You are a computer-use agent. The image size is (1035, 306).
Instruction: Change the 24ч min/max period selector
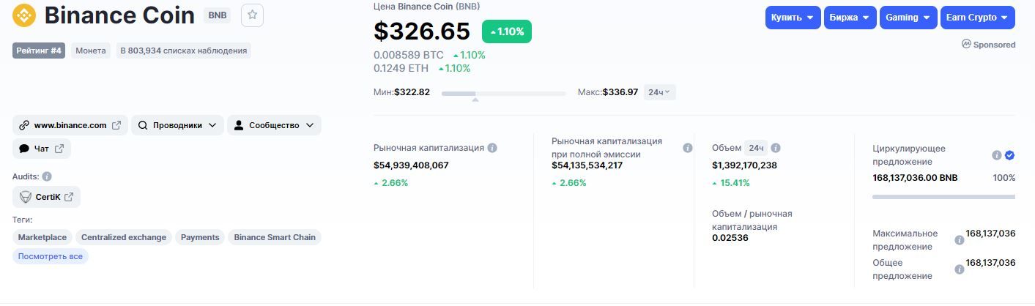(x=659, y=92)
